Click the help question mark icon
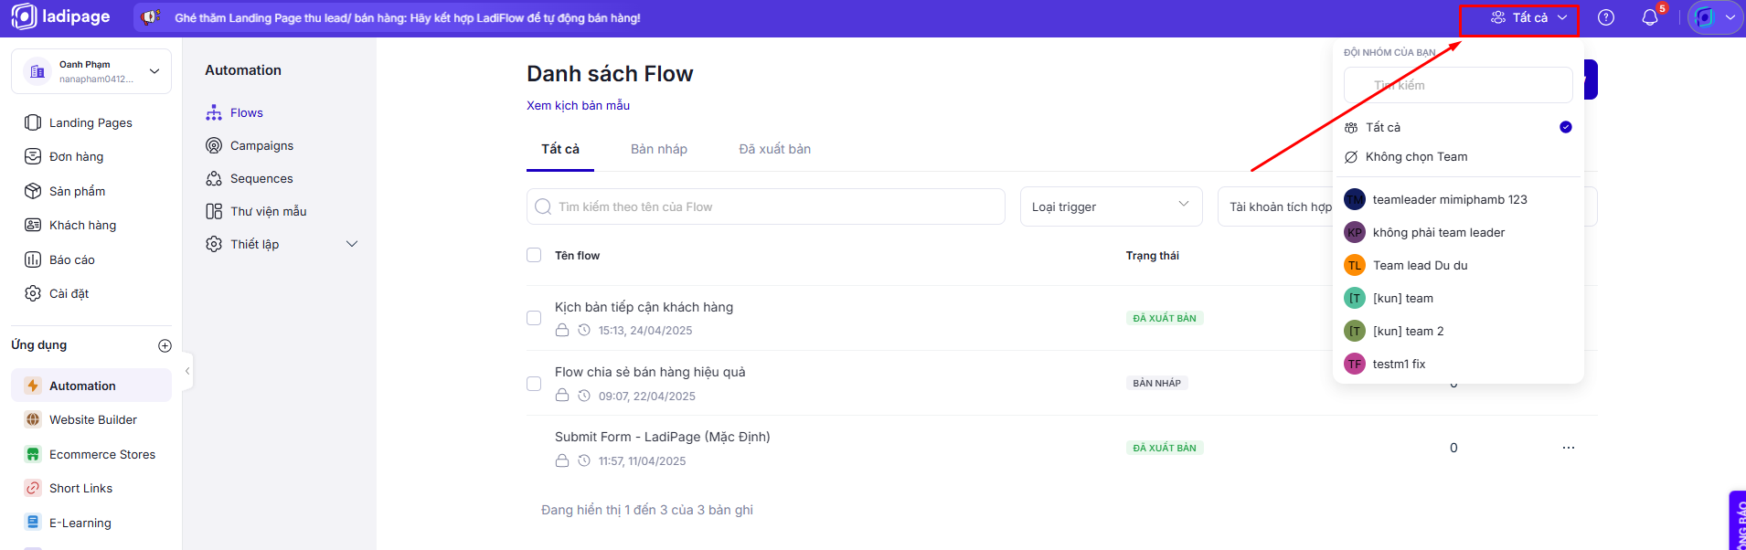 1606,17
